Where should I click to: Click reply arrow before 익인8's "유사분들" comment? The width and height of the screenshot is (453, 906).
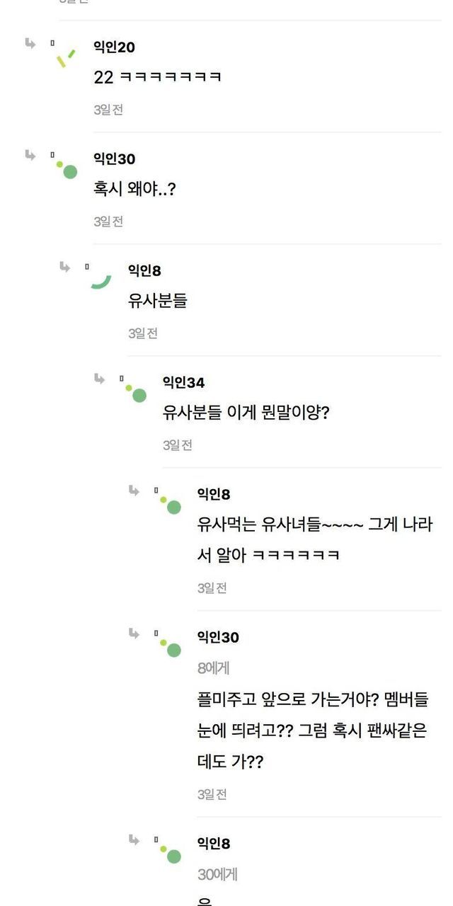(x=64, y=267)
